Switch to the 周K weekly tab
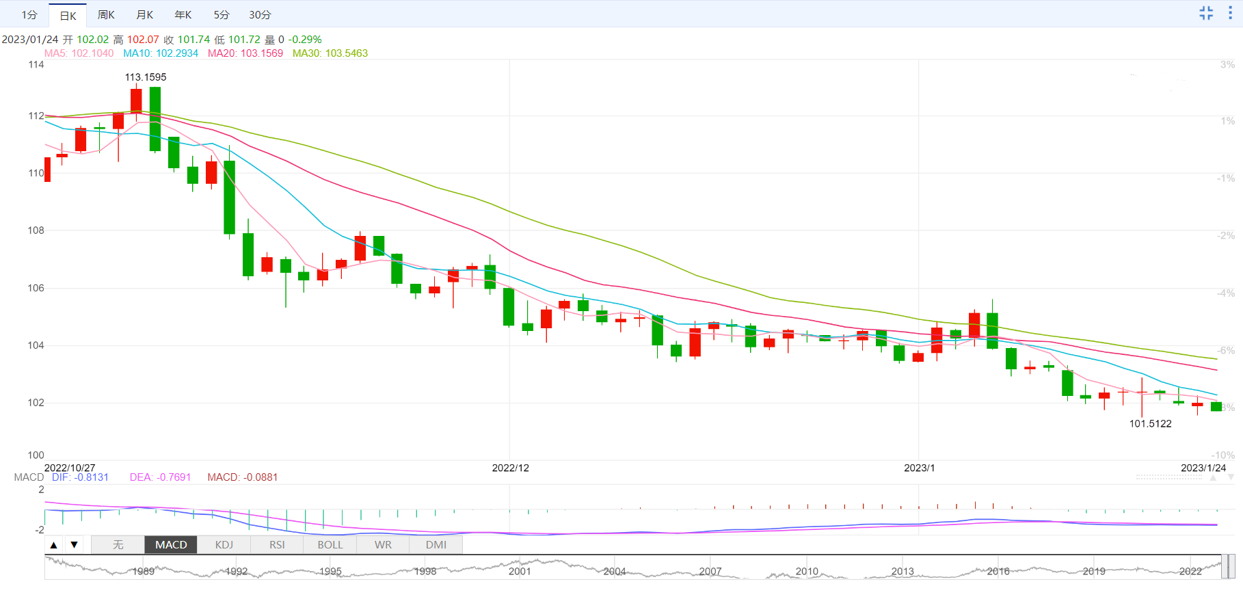Viewport: 1243px width, 597px height. click(106, 15)
